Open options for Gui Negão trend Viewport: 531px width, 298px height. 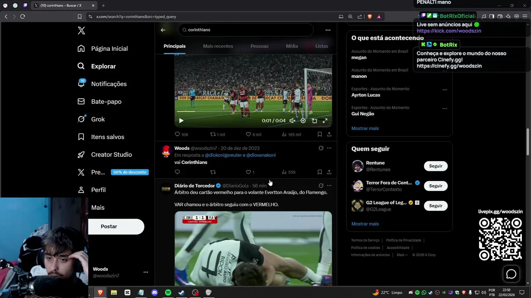click(x=445, y=108)
